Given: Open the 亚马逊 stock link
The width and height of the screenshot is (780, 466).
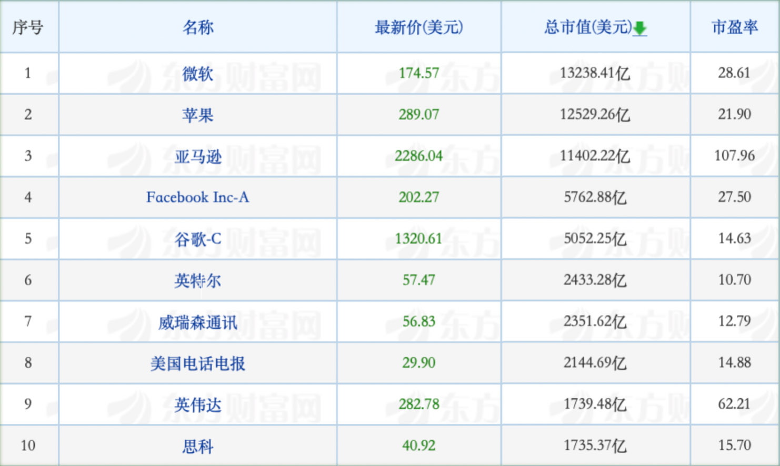Looking at the screenshot, I should click(x=198, y=156).
